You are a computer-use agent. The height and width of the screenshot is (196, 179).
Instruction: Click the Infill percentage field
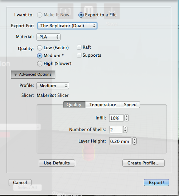pos(116,118)
